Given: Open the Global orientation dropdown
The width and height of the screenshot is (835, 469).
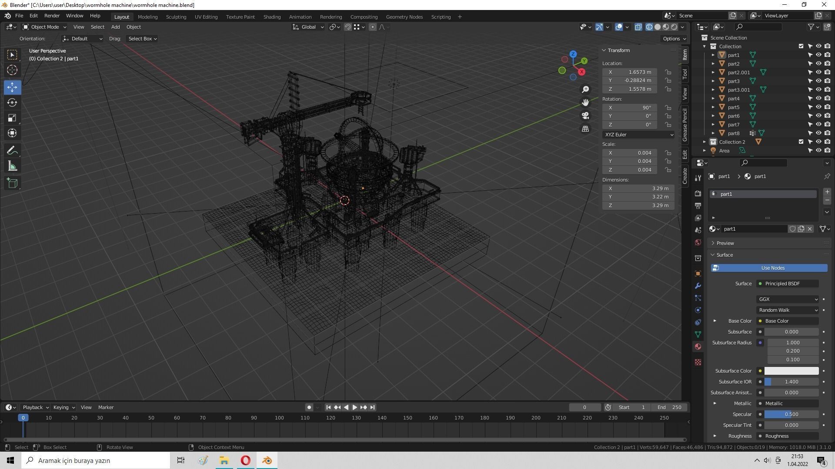Looking at the screenshot, I should click(x=308, y=27).
